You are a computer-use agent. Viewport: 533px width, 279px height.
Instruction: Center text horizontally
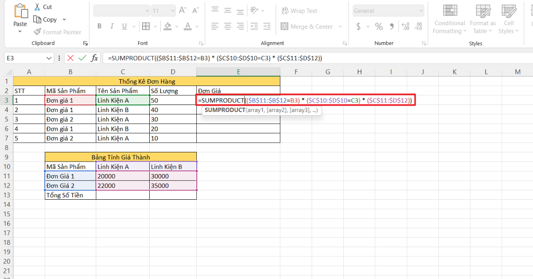pyautogui.click(x=227, y=27)
